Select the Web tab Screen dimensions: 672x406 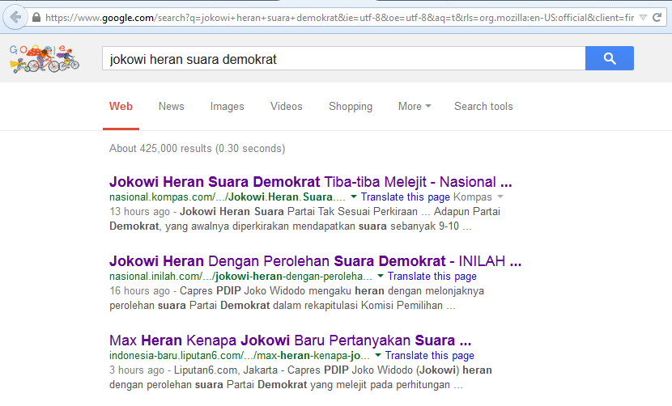[121, 106]
